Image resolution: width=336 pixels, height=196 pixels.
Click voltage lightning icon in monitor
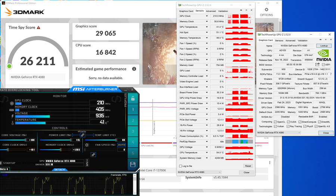pyautogui.click(x=12, y=116)
